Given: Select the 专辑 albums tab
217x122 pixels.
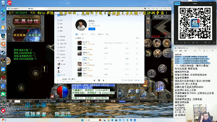Looking at the screenshot, I should (93, 34).
